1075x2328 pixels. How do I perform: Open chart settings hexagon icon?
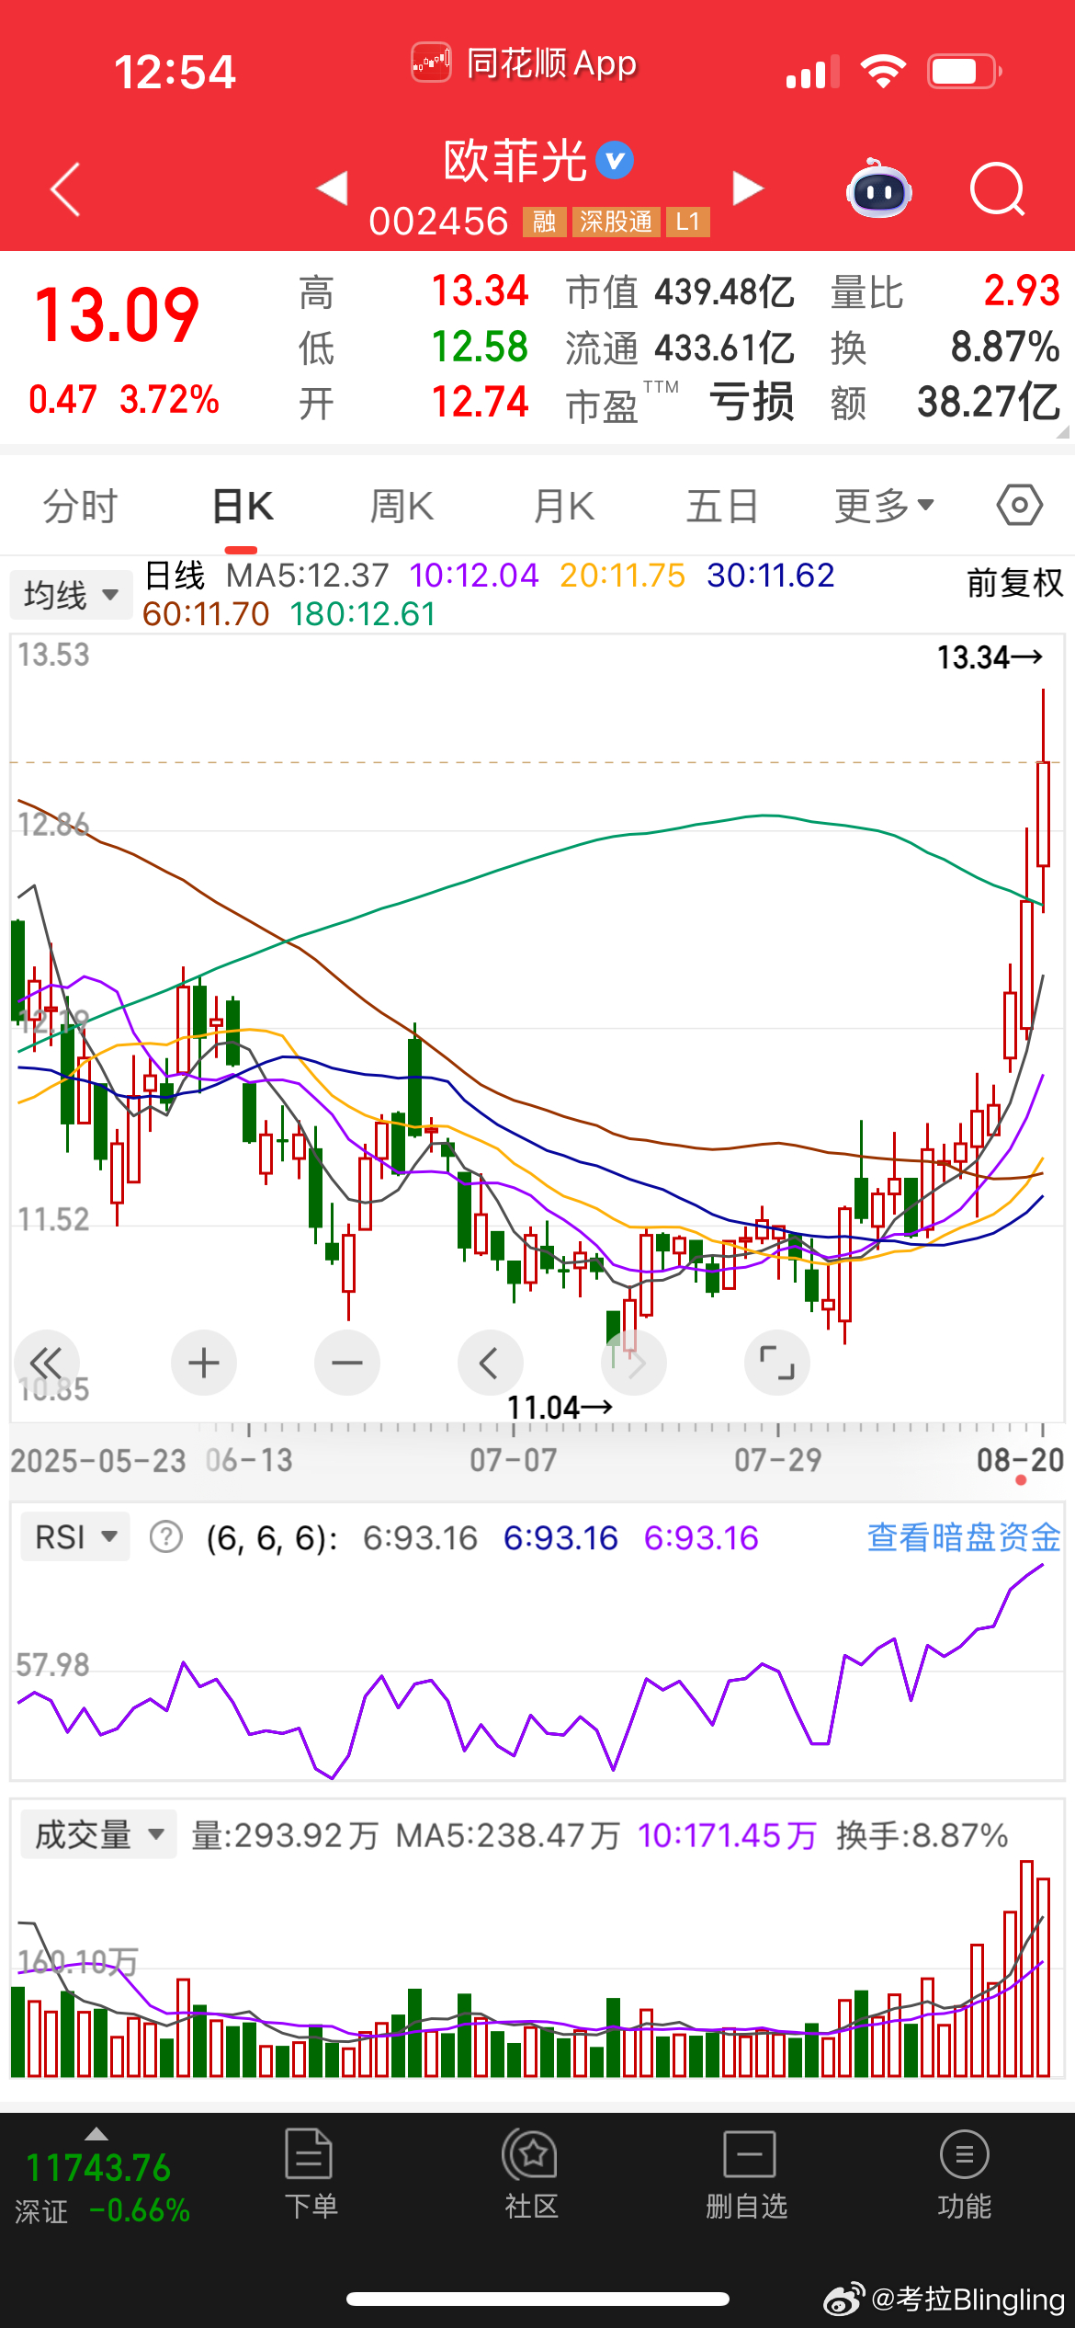coord(1020,505)
